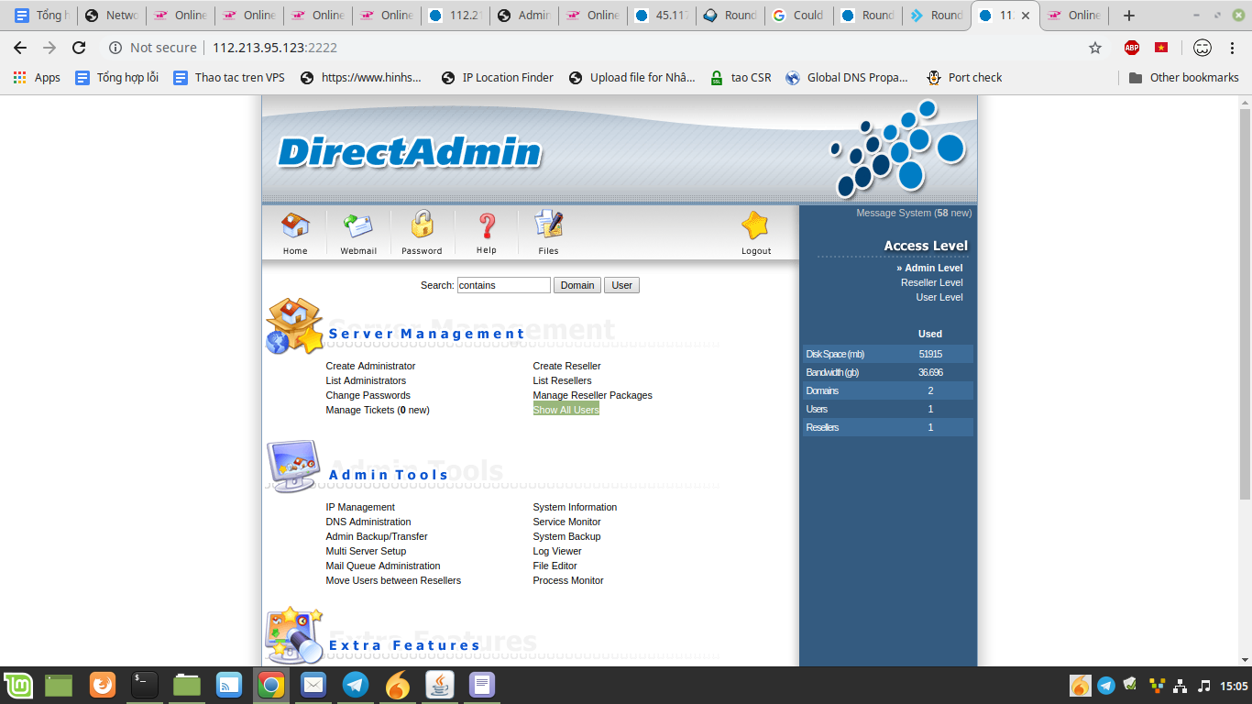
Task: Open Other bookmarks folder
Action: point(1183,78)
